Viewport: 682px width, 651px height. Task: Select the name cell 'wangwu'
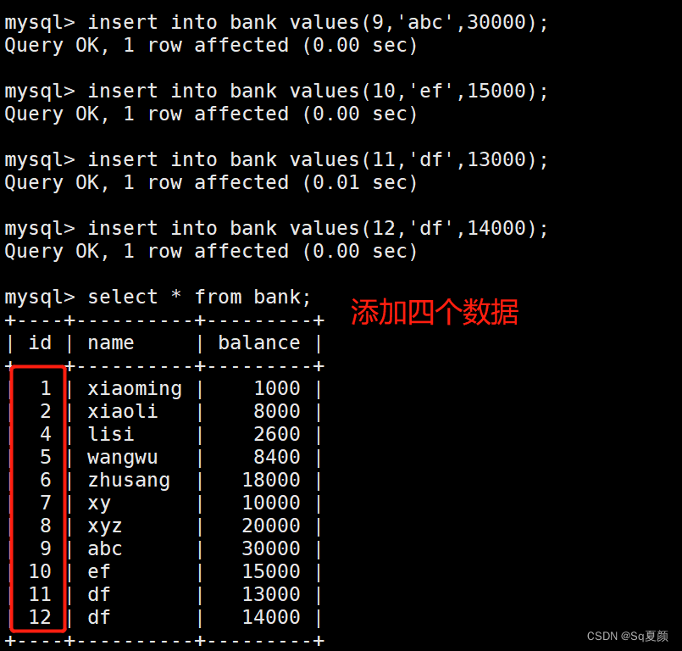click(123, 458)
